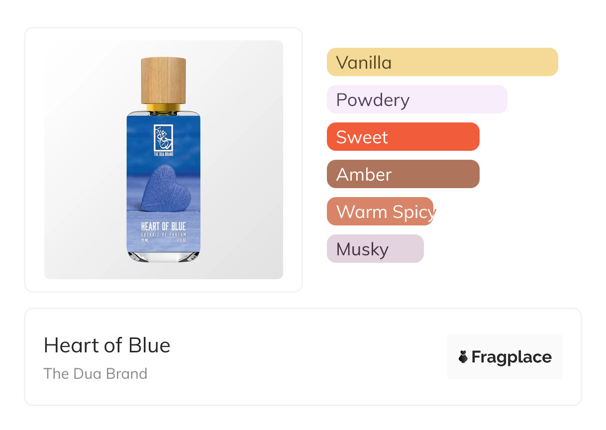The image size is (606, 430).
Task: Click the gold collar under the cap
Action: (163, 107)
